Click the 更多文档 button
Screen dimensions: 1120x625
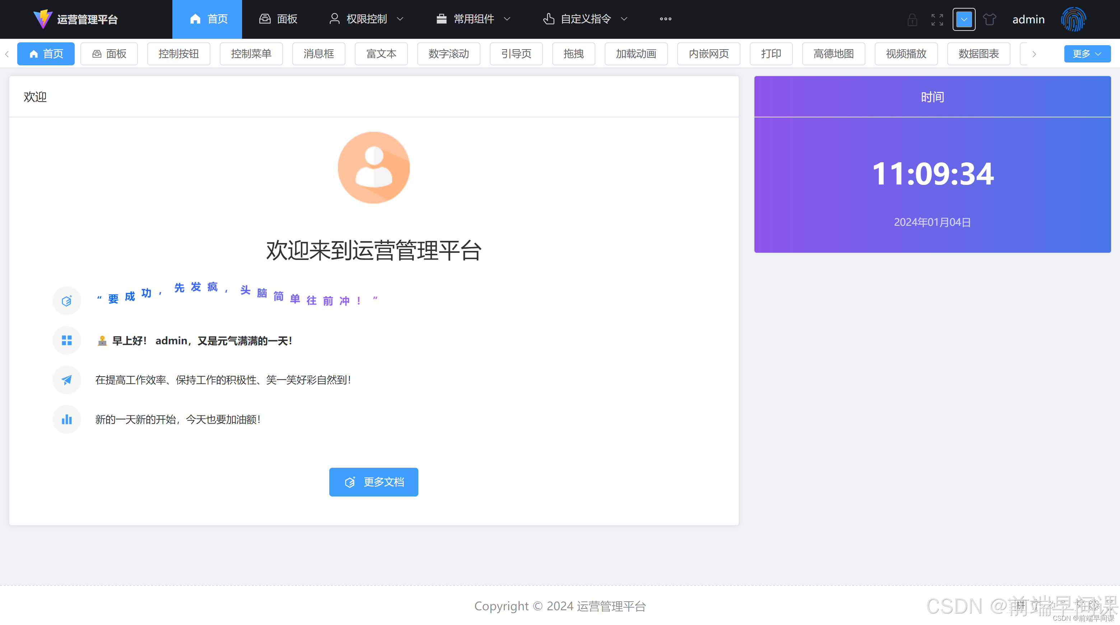click(373, 481)
